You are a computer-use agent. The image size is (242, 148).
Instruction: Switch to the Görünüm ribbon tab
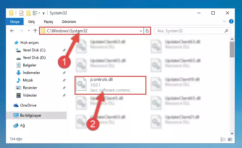[69, 22]
